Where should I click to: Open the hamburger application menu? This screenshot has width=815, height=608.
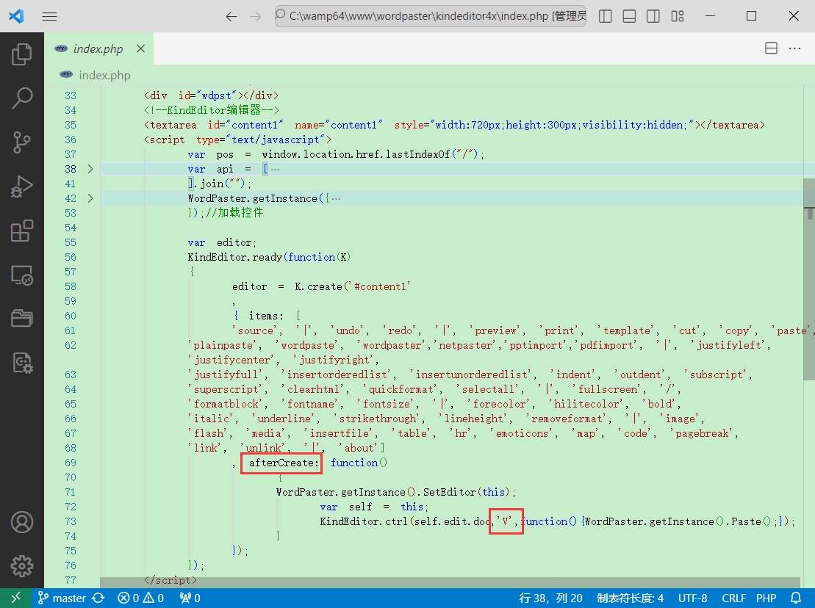pyautogui.click(x=49, y=16)
